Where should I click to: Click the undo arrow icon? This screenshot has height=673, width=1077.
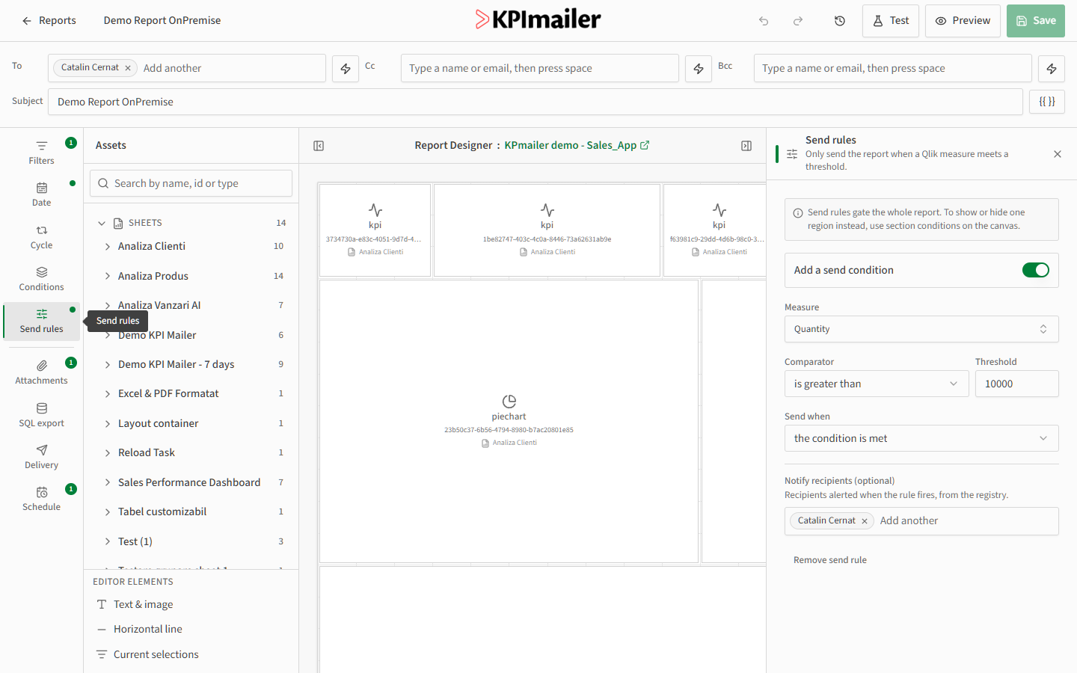(764, 21)
